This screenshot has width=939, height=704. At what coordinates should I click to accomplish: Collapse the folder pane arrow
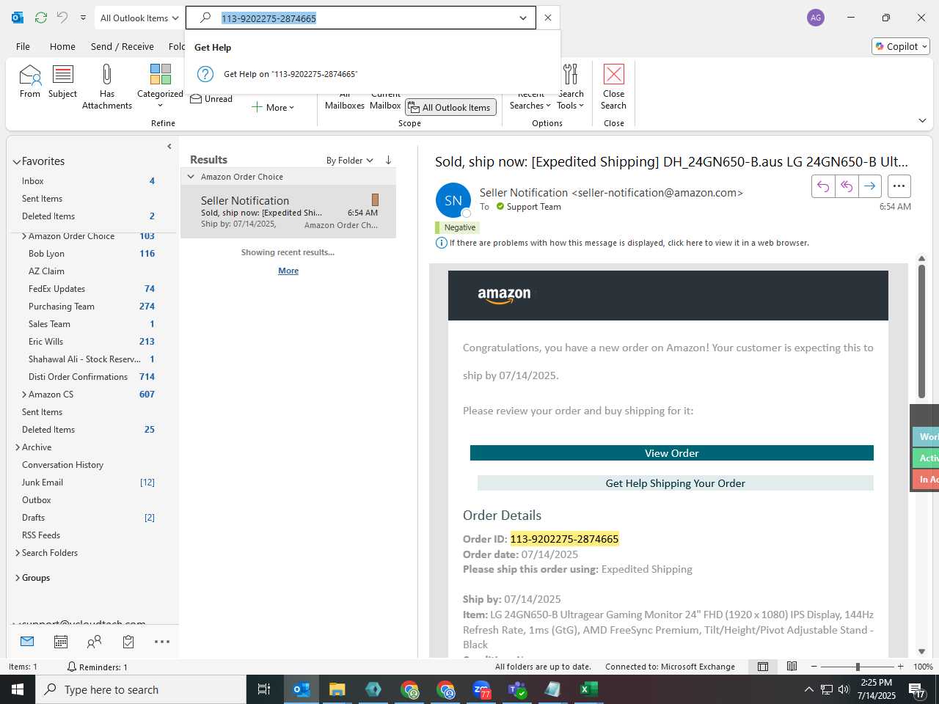click(169, 146)
